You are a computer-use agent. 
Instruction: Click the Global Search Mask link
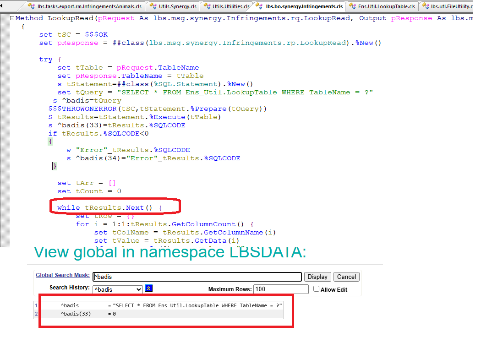coord(63,276)
